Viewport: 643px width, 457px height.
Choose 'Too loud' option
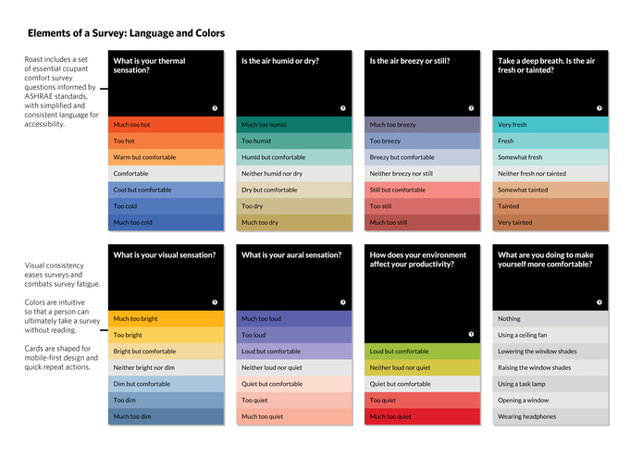tap(294, 335)
